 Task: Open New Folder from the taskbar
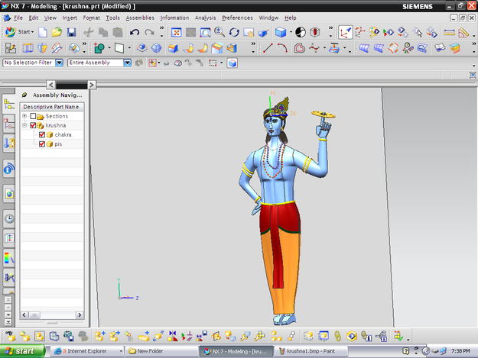(x=161, y=351)
